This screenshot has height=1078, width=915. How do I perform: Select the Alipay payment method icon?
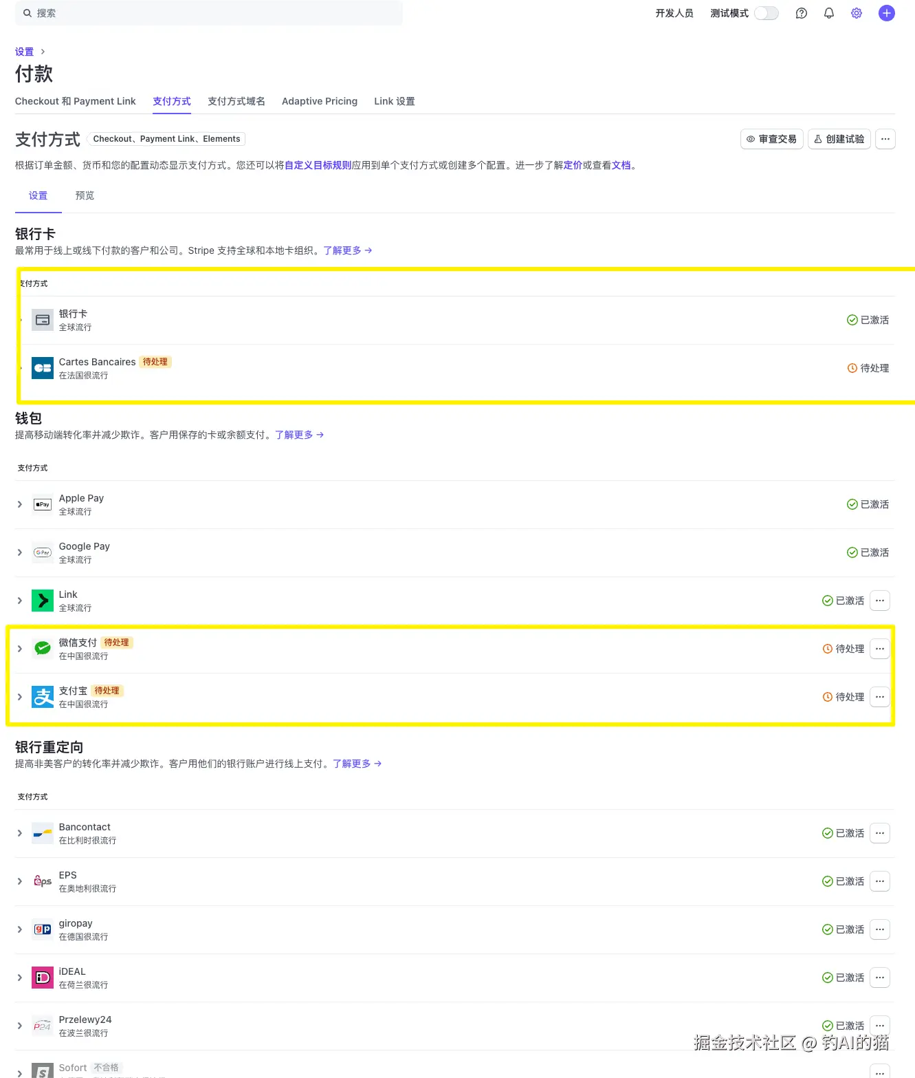42,696
